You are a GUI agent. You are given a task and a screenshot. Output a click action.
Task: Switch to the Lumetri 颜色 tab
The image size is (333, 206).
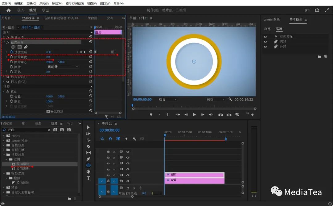pyautogui.click(x=272, y=19)
